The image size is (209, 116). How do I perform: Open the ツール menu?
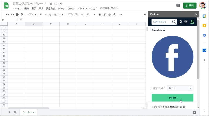click(71, 9)
